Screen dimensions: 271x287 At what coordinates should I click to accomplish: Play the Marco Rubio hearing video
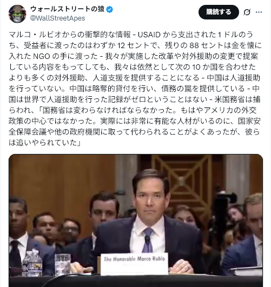coord(136,221)
